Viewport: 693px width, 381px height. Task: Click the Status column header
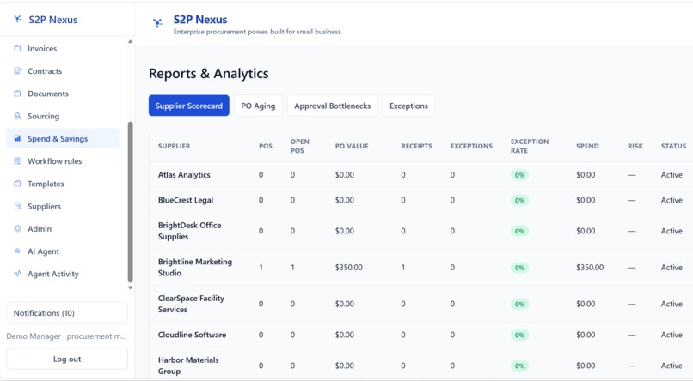[673, 146]
